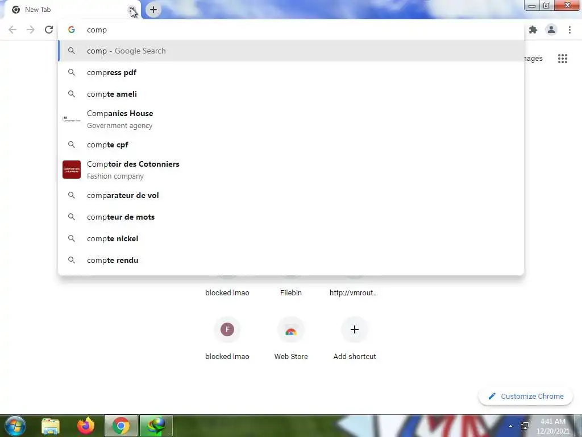Click the Google G icon in address bar
Viewport: 582px width, 437px height.
click(x=72, y=30)
